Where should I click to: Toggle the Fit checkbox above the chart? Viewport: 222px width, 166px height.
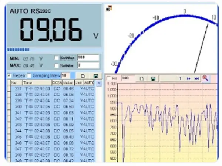(x=109, y=78)
